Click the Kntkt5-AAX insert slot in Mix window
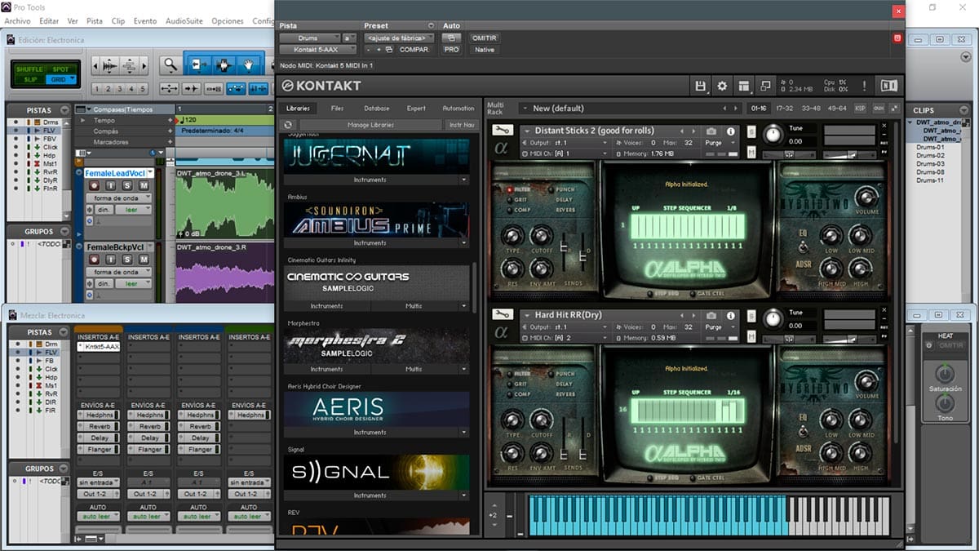979x551 pixels. (x=98, y=347)
